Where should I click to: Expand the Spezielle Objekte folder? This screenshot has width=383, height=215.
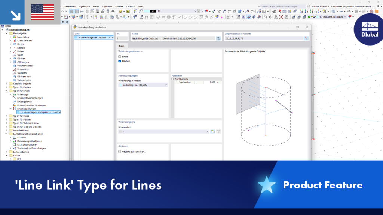pyautogui.click(x=7, y=84)
